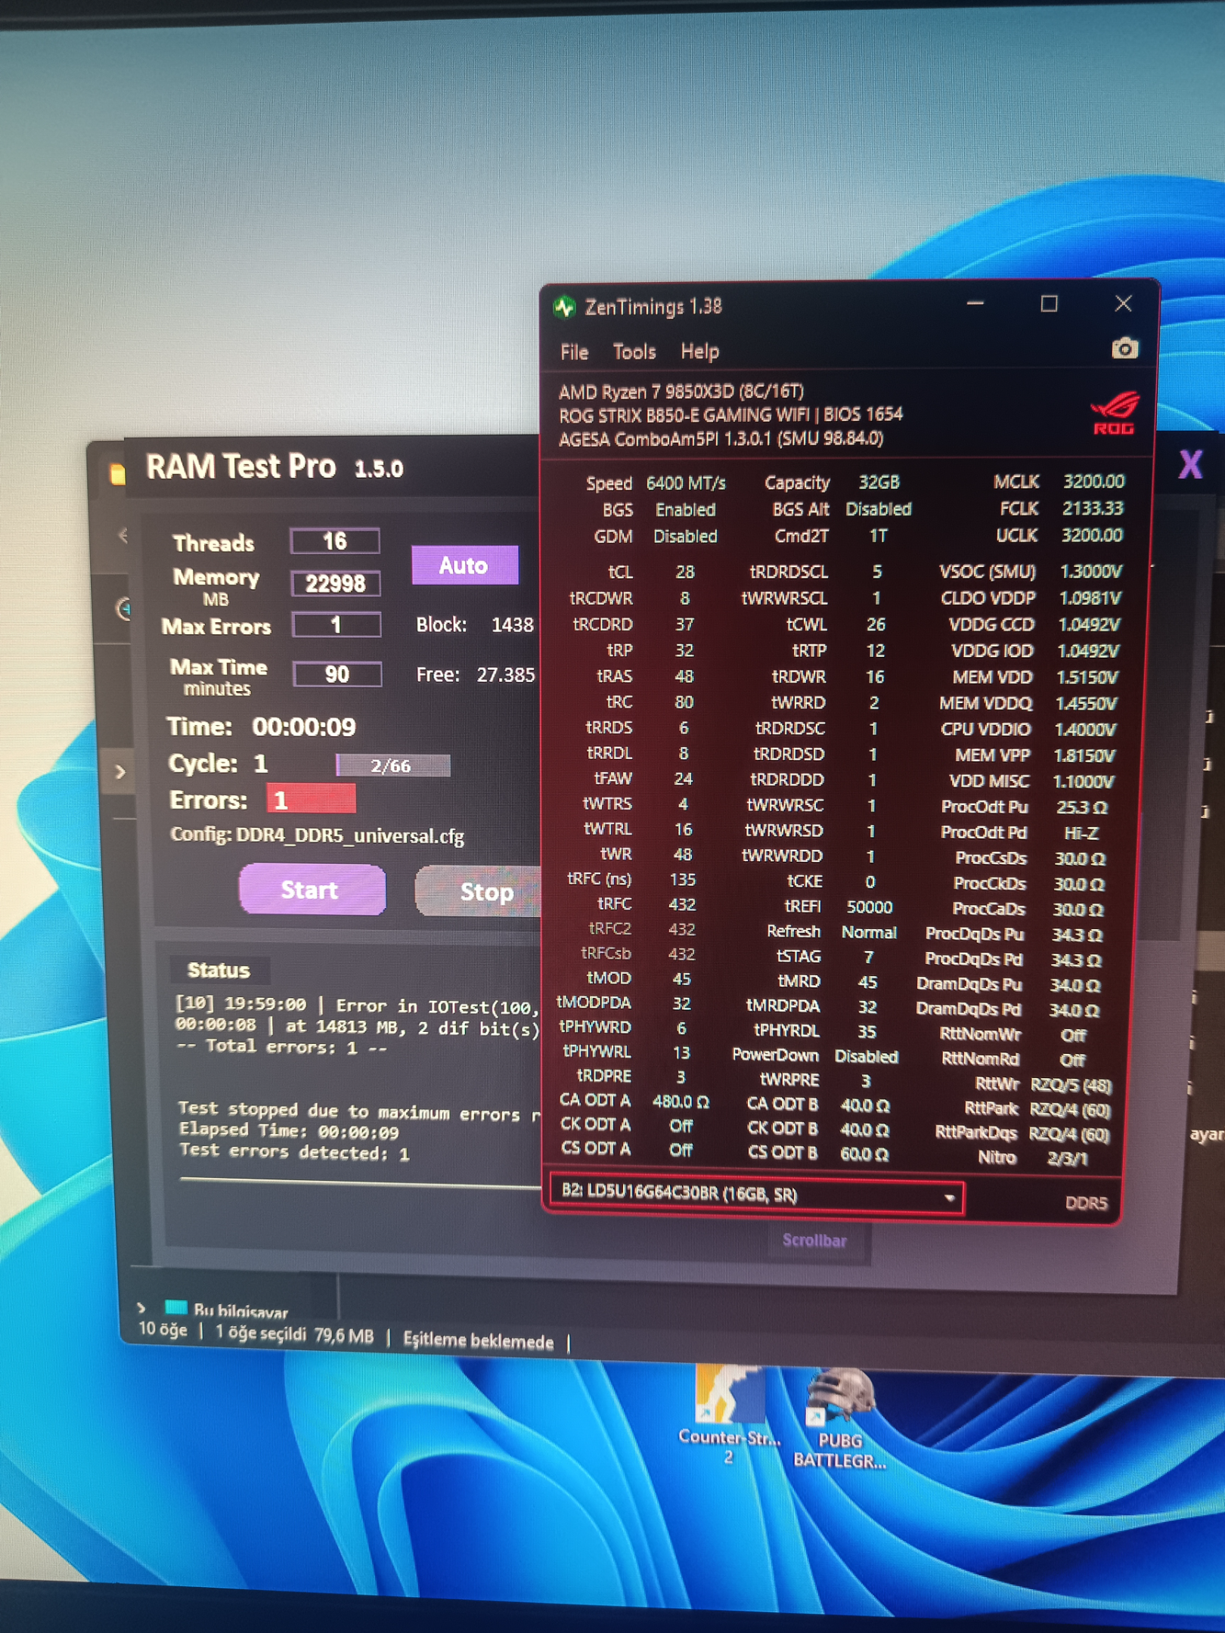Expand the Bu bilgisayar tree node
1225x1633 pixels.
coord(141,1307)
